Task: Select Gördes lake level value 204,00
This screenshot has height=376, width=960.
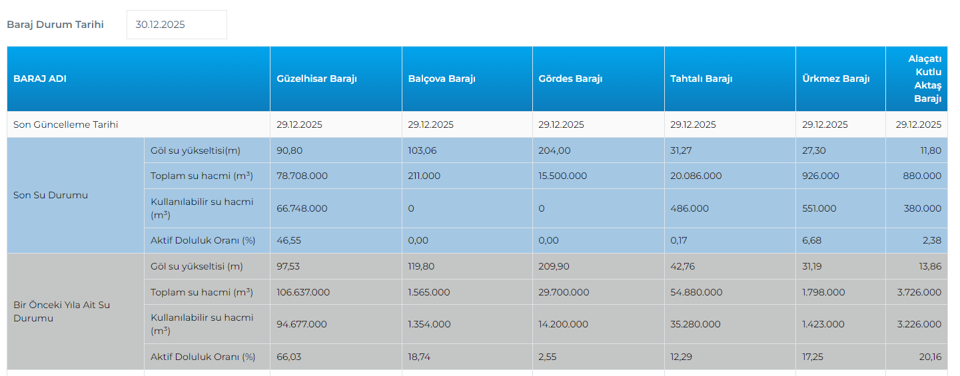Action: point(554,150)
